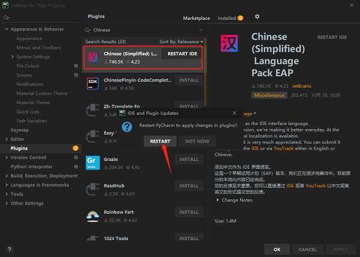Viewport: 360px width, 257px height.
Task: Open the JetBrains vendor link
Action: point(301,86)
